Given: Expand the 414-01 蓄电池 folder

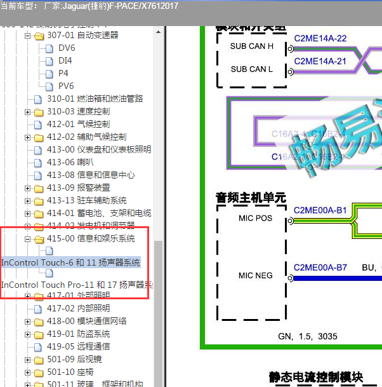Looking at the screenshot, I should [27, 214].
